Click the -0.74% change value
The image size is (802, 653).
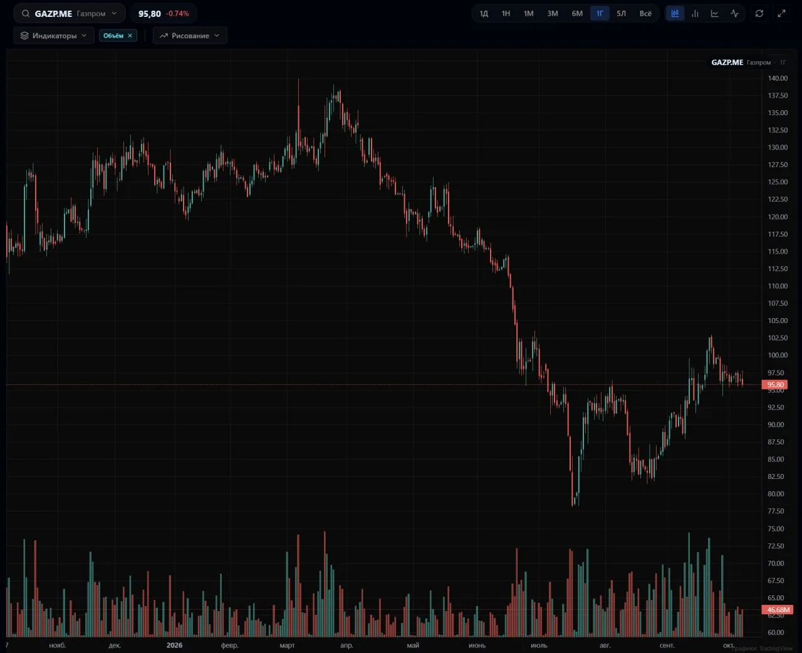177,13
